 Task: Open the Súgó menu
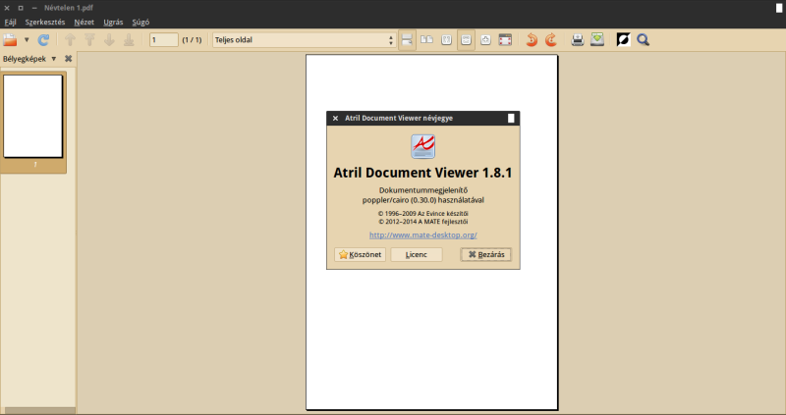point(140,23)
